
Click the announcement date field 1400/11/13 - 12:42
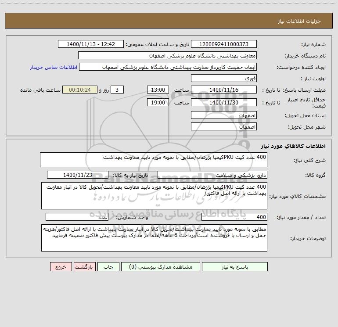tap(91, 44)
